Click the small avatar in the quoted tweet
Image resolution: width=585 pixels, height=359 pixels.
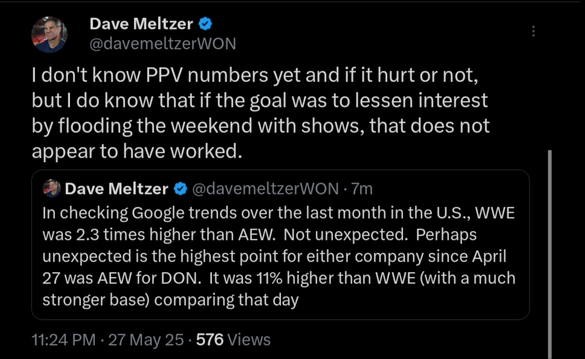(52, 189)
